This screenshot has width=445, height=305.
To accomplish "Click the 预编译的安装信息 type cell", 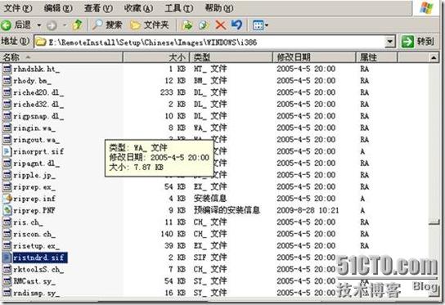I will [227, 210].
